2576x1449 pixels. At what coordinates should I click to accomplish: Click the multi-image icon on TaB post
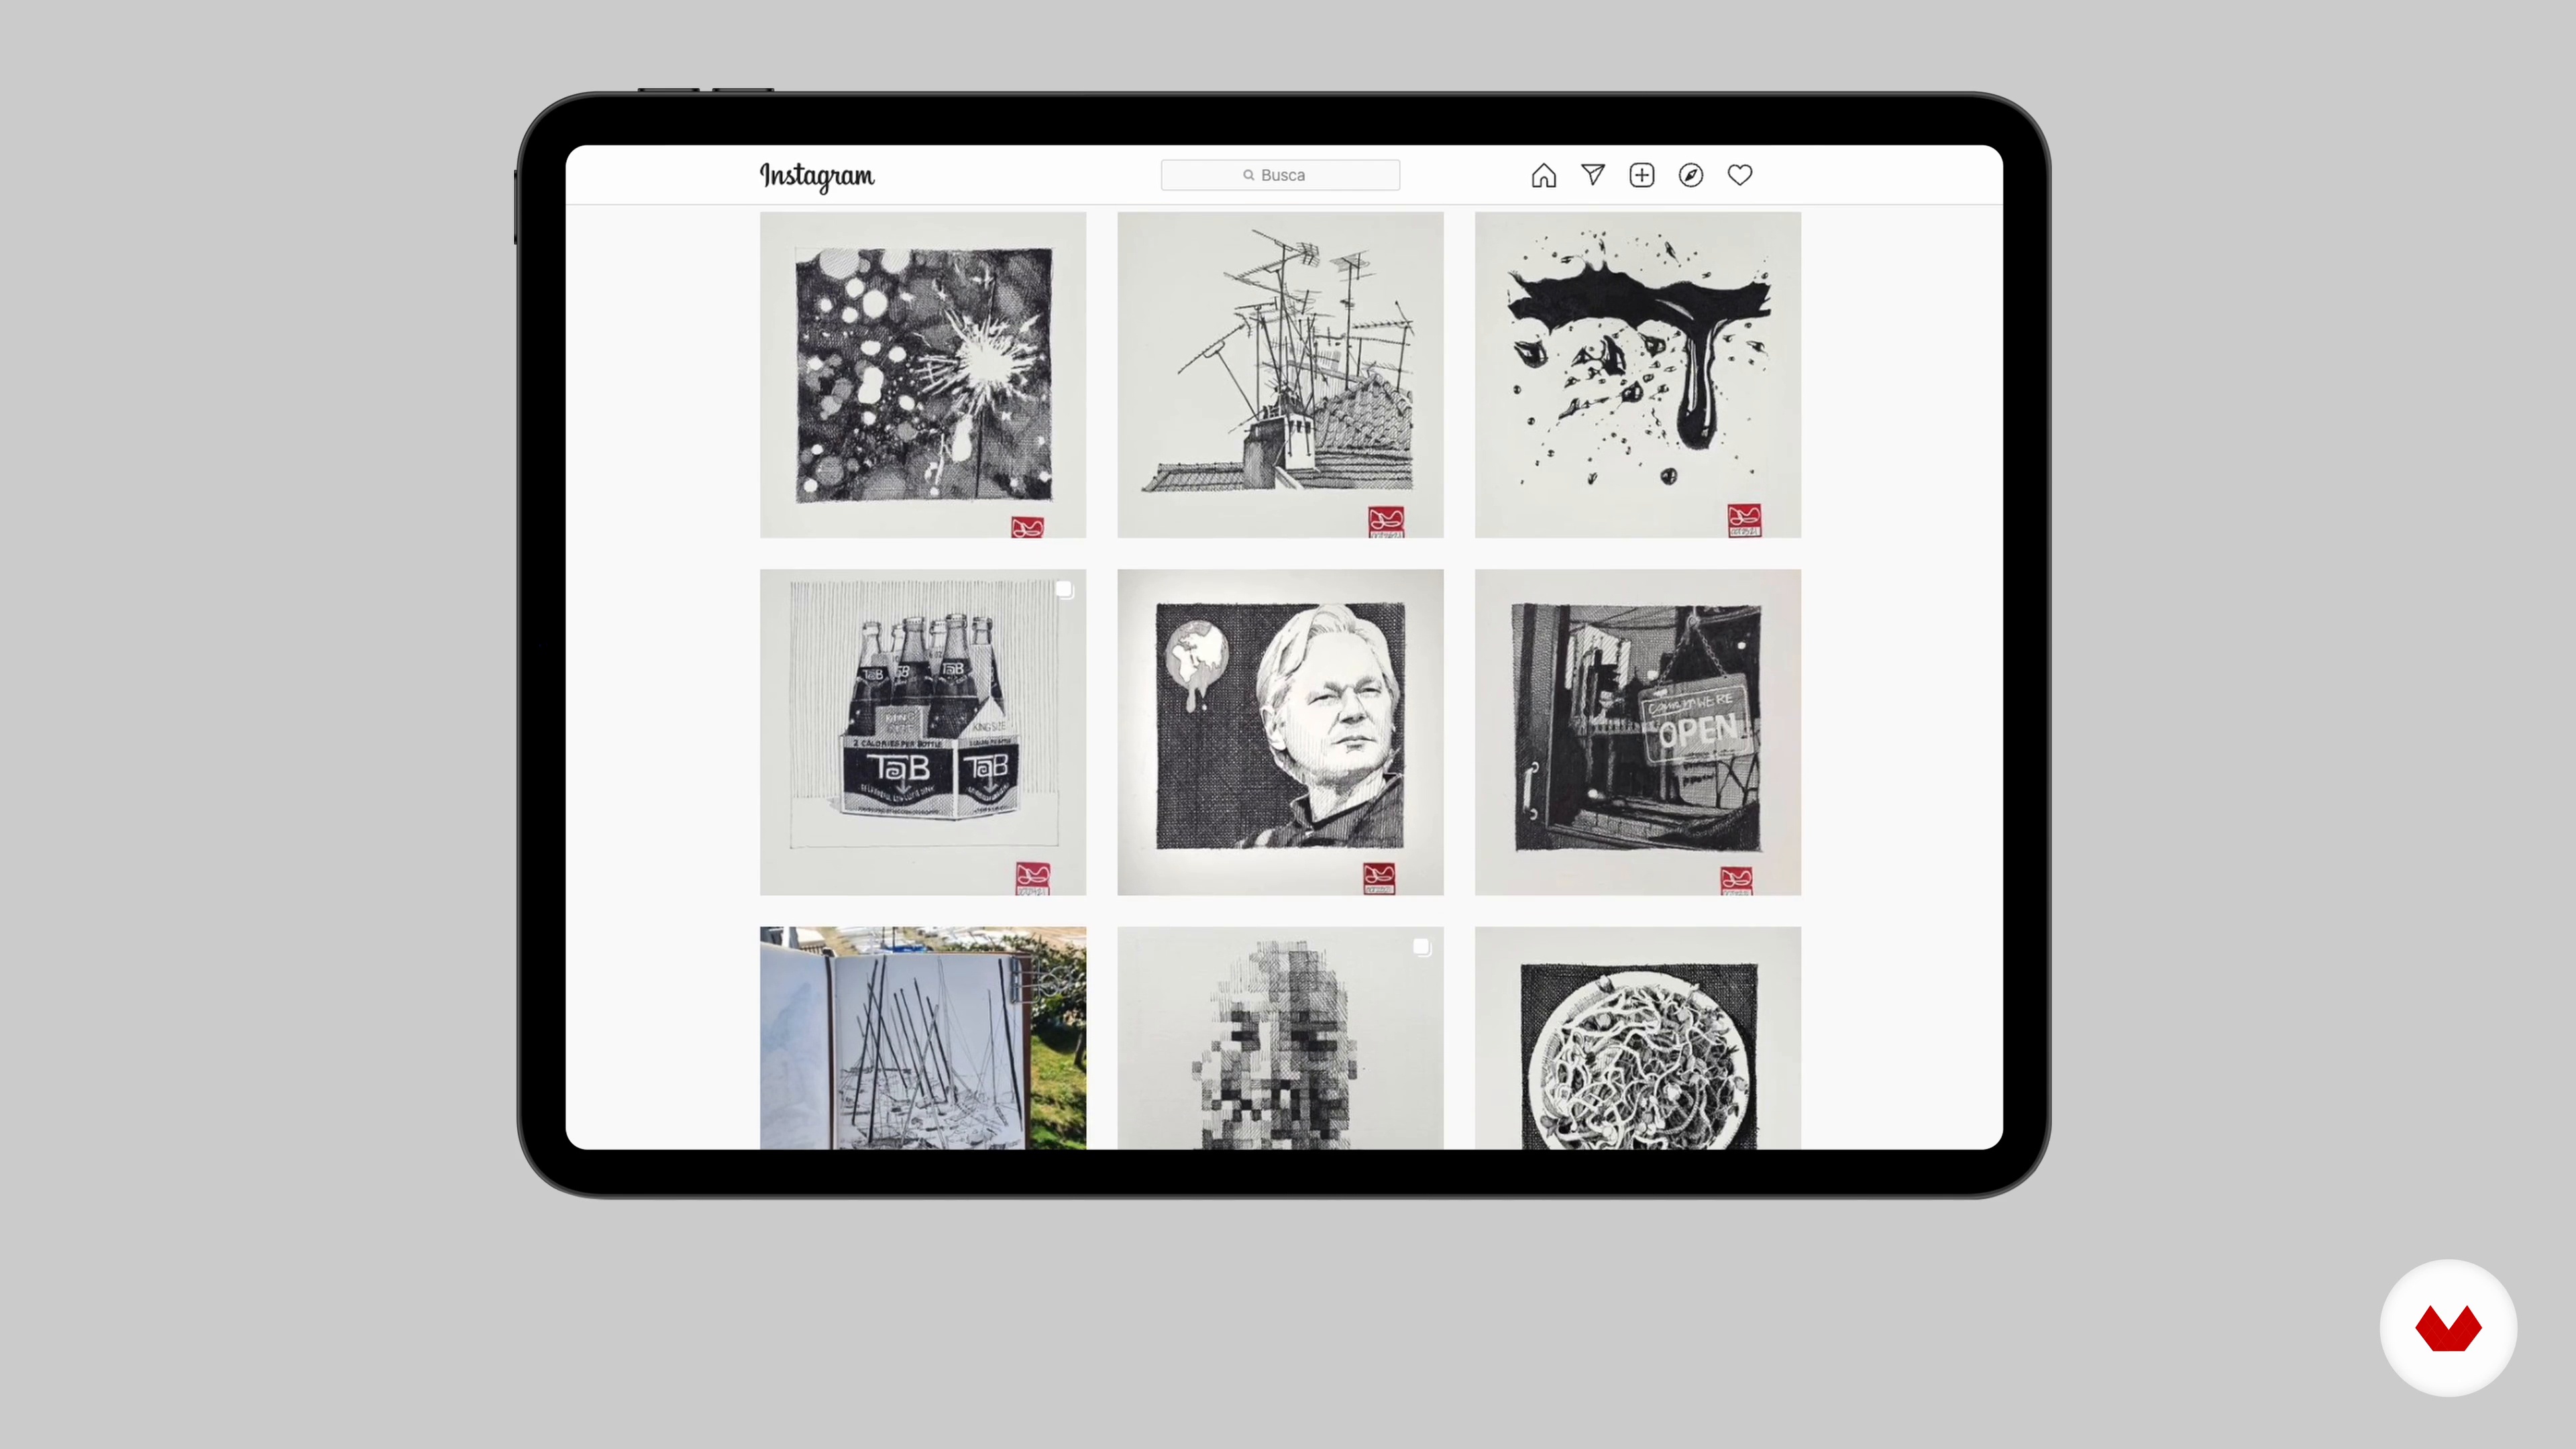pos(1064,589)
